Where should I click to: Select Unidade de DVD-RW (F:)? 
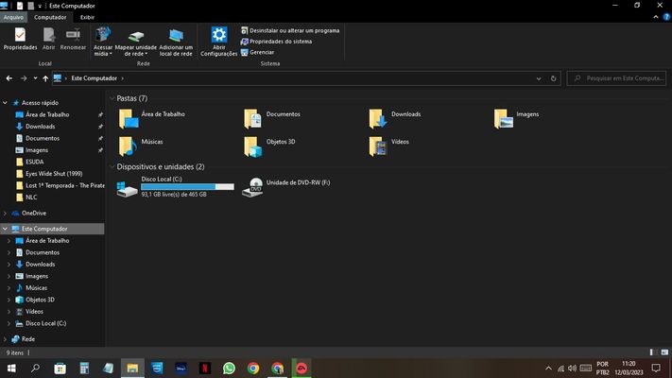[x=286, y=187]
